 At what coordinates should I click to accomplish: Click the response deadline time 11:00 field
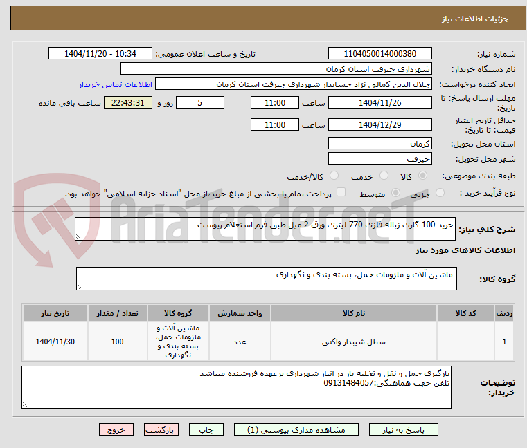tap(275, 103)
